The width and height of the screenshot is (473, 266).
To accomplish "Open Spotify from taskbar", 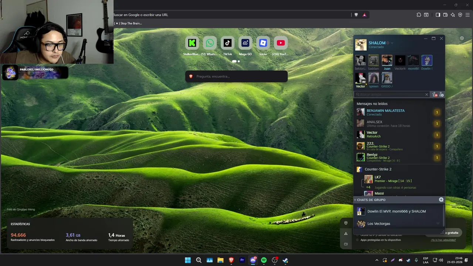I will [x=264, y=260].
